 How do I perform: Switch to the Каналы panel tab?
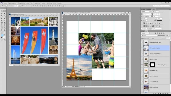143,31
